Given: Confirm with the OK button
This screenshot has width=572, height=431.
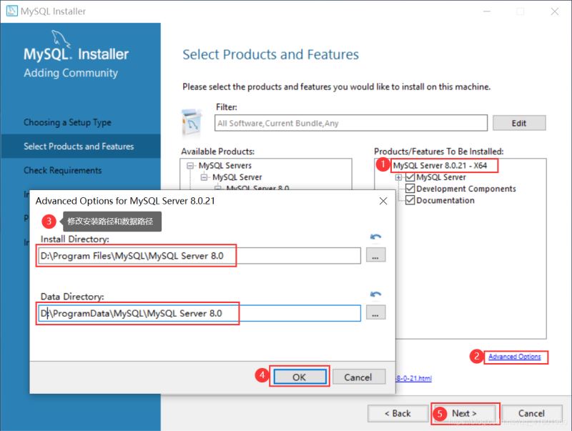Looking at the screenshot, I should tap(299, 377).
